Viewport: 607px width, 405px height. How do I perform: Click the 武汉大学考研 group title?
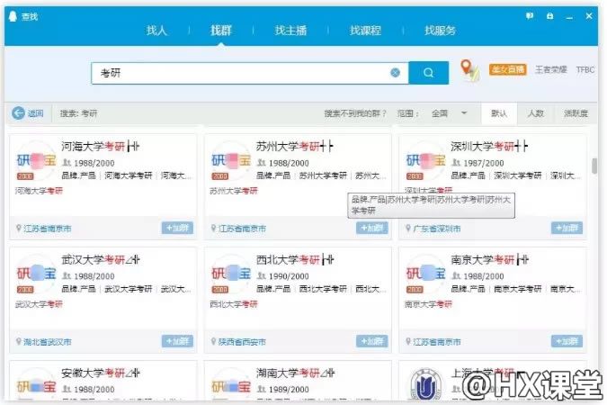pos(100,260)
